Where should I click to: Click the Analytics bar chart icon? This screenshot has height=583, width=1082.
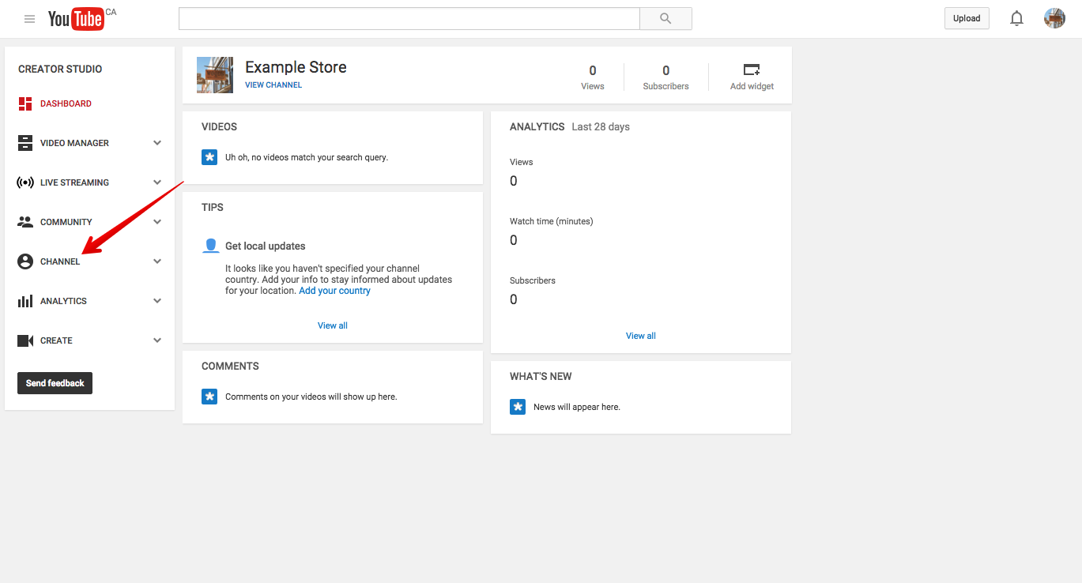(25, 301)
